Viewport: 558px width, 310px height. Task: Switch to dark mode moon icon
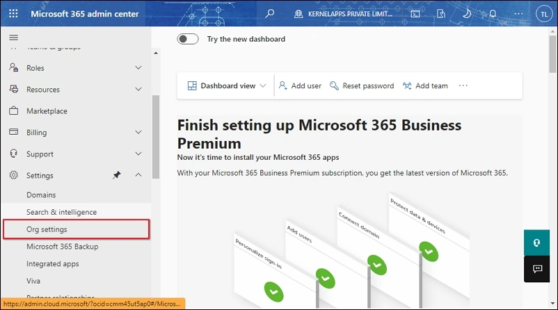467,13
